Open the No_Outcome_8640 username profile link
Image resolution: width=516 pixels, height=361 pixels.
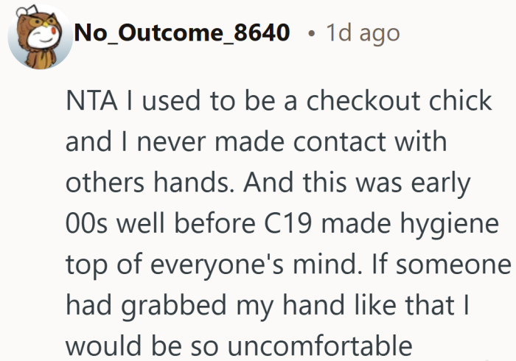[x=182, y=33]
